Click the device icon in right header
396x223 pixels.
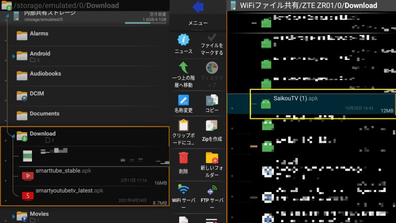pos(233,5)
